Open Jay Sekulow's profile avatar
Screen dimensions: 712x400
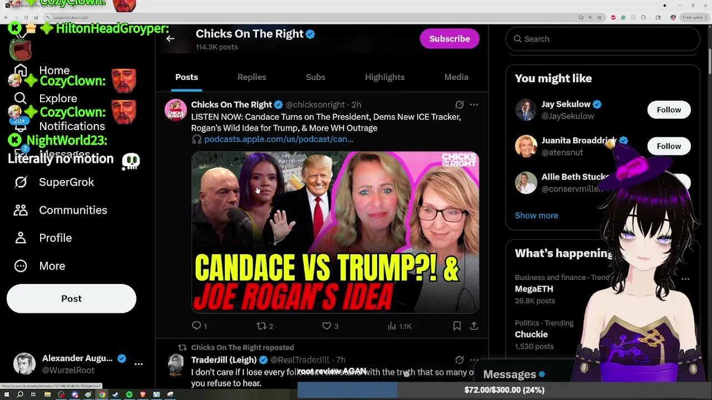tap(526, 110)
